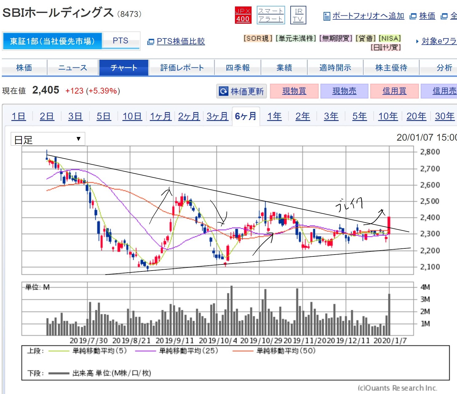
Task: Open the 対象eワラント link
Action: 439,41
